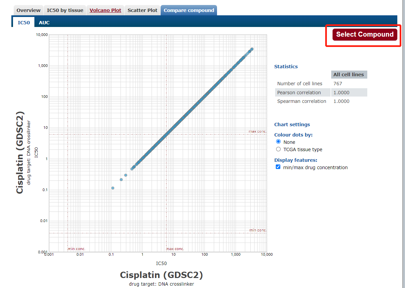Click the x-axis 'drug target: DNA crosslinker' text
The image size is (405, 288).
click(x=161, y=284)
